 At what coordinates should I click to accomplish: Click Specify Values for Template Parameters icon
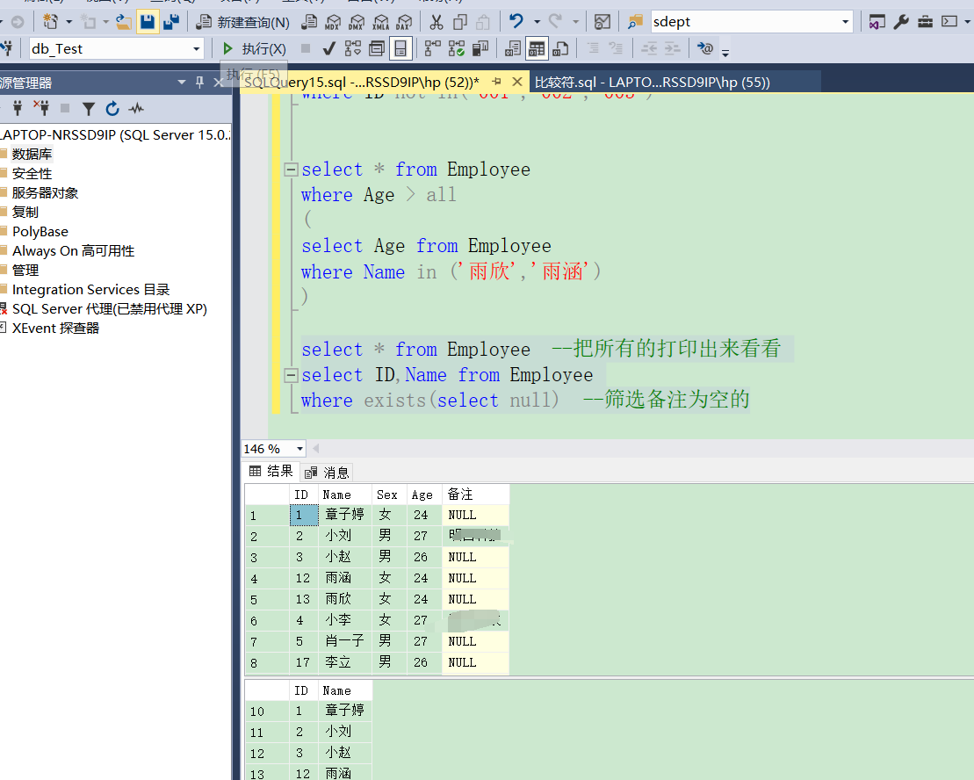[x=705, y=47]
